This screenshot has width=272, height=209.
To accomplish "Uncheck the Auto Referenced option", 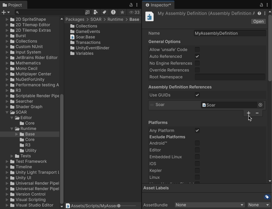I will 197,57.
